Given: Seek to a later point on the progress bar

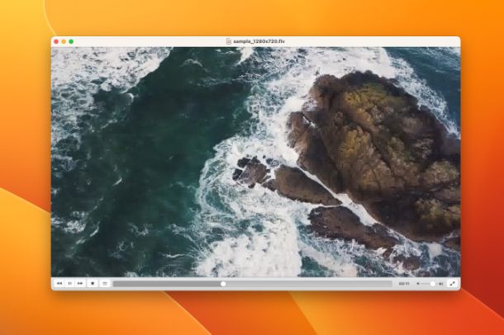Looking at the screenshot, I should 307,284.
